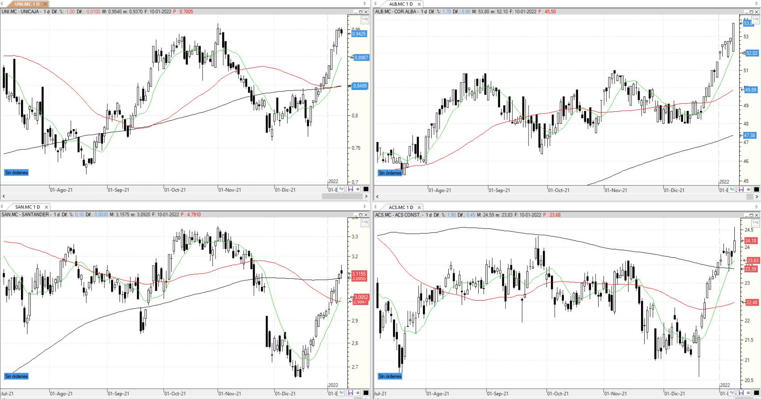This screenshot has height=399, width=761.
Task: Click the save icon in COR.ALBA chart footer
Action: 741,189
